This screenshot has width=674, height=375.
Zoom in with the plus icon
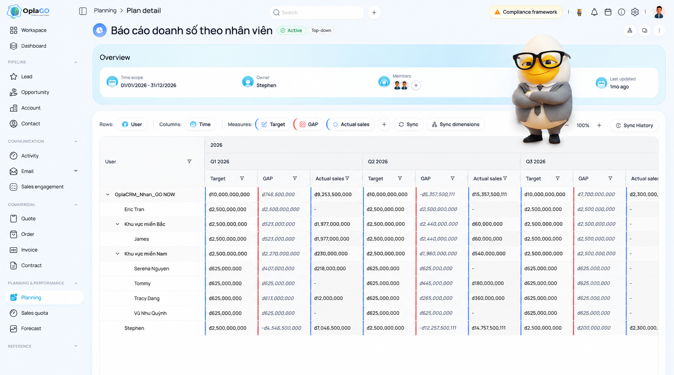point(599,125)
